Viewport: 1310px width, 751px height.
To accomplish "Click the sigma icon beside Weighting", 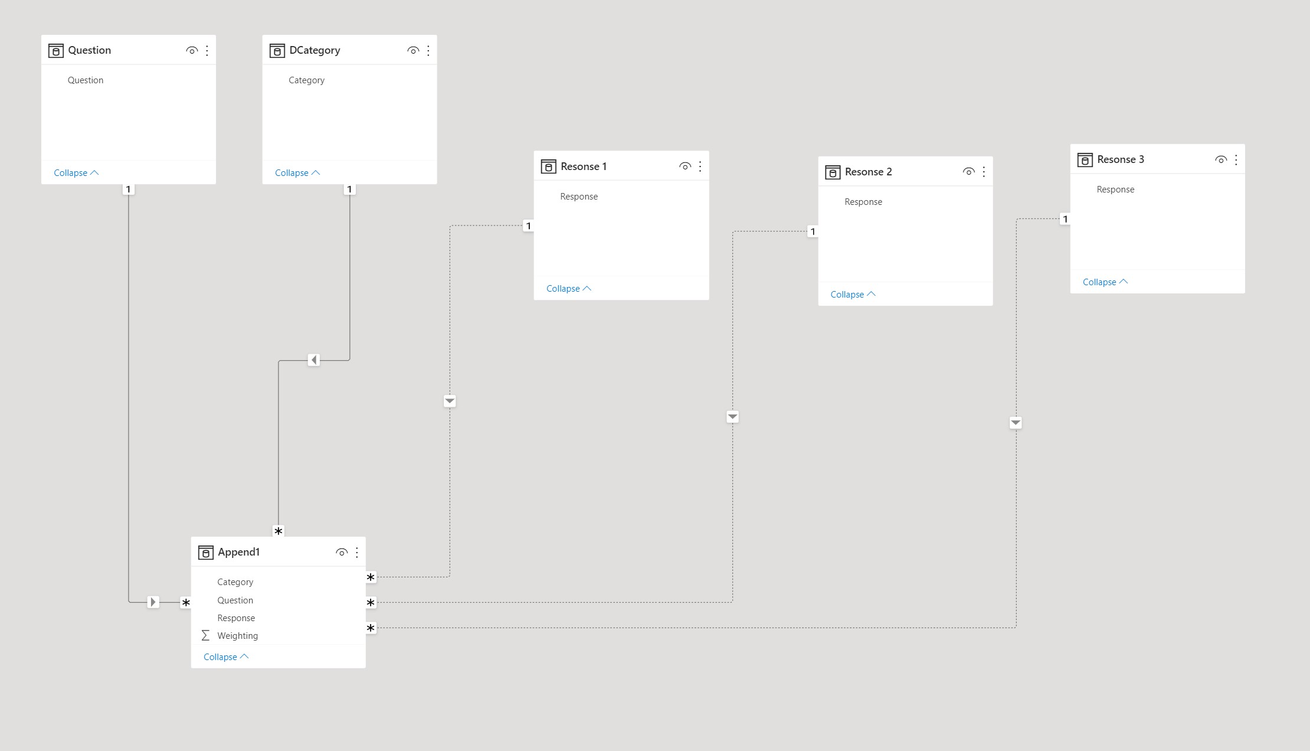I will 205,635.
